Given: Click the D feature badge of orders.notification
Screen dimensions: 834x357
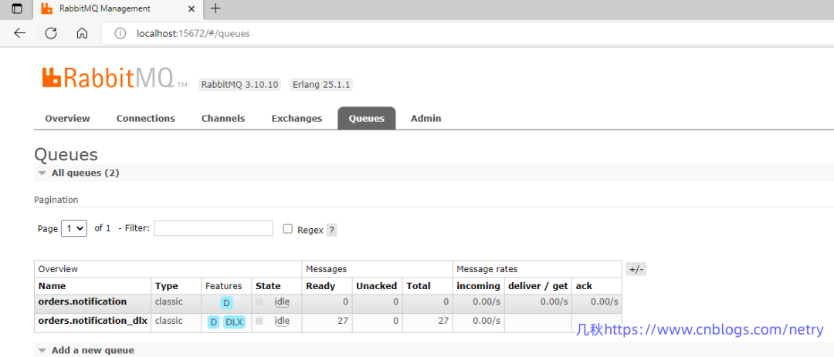Looking at the screenshot, I should tap(226, 303).
